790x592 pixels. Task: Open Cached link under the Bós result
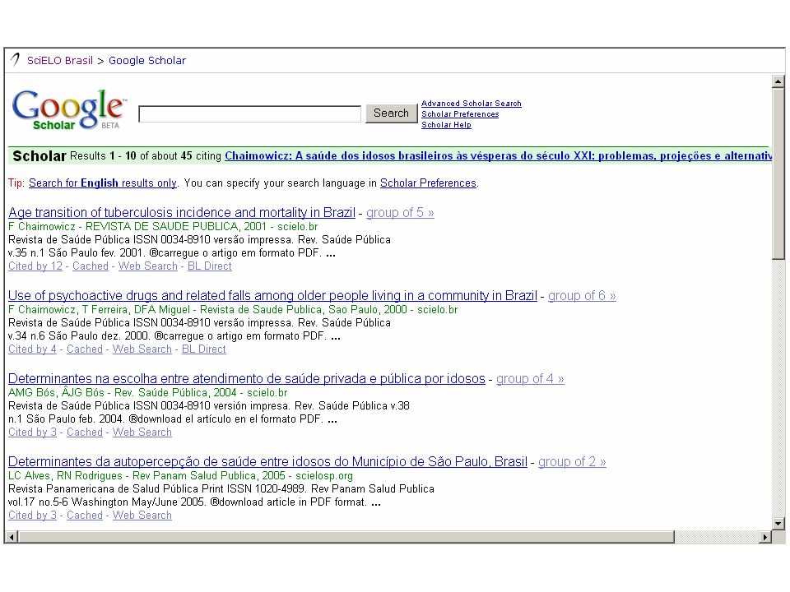coord(85,432)
